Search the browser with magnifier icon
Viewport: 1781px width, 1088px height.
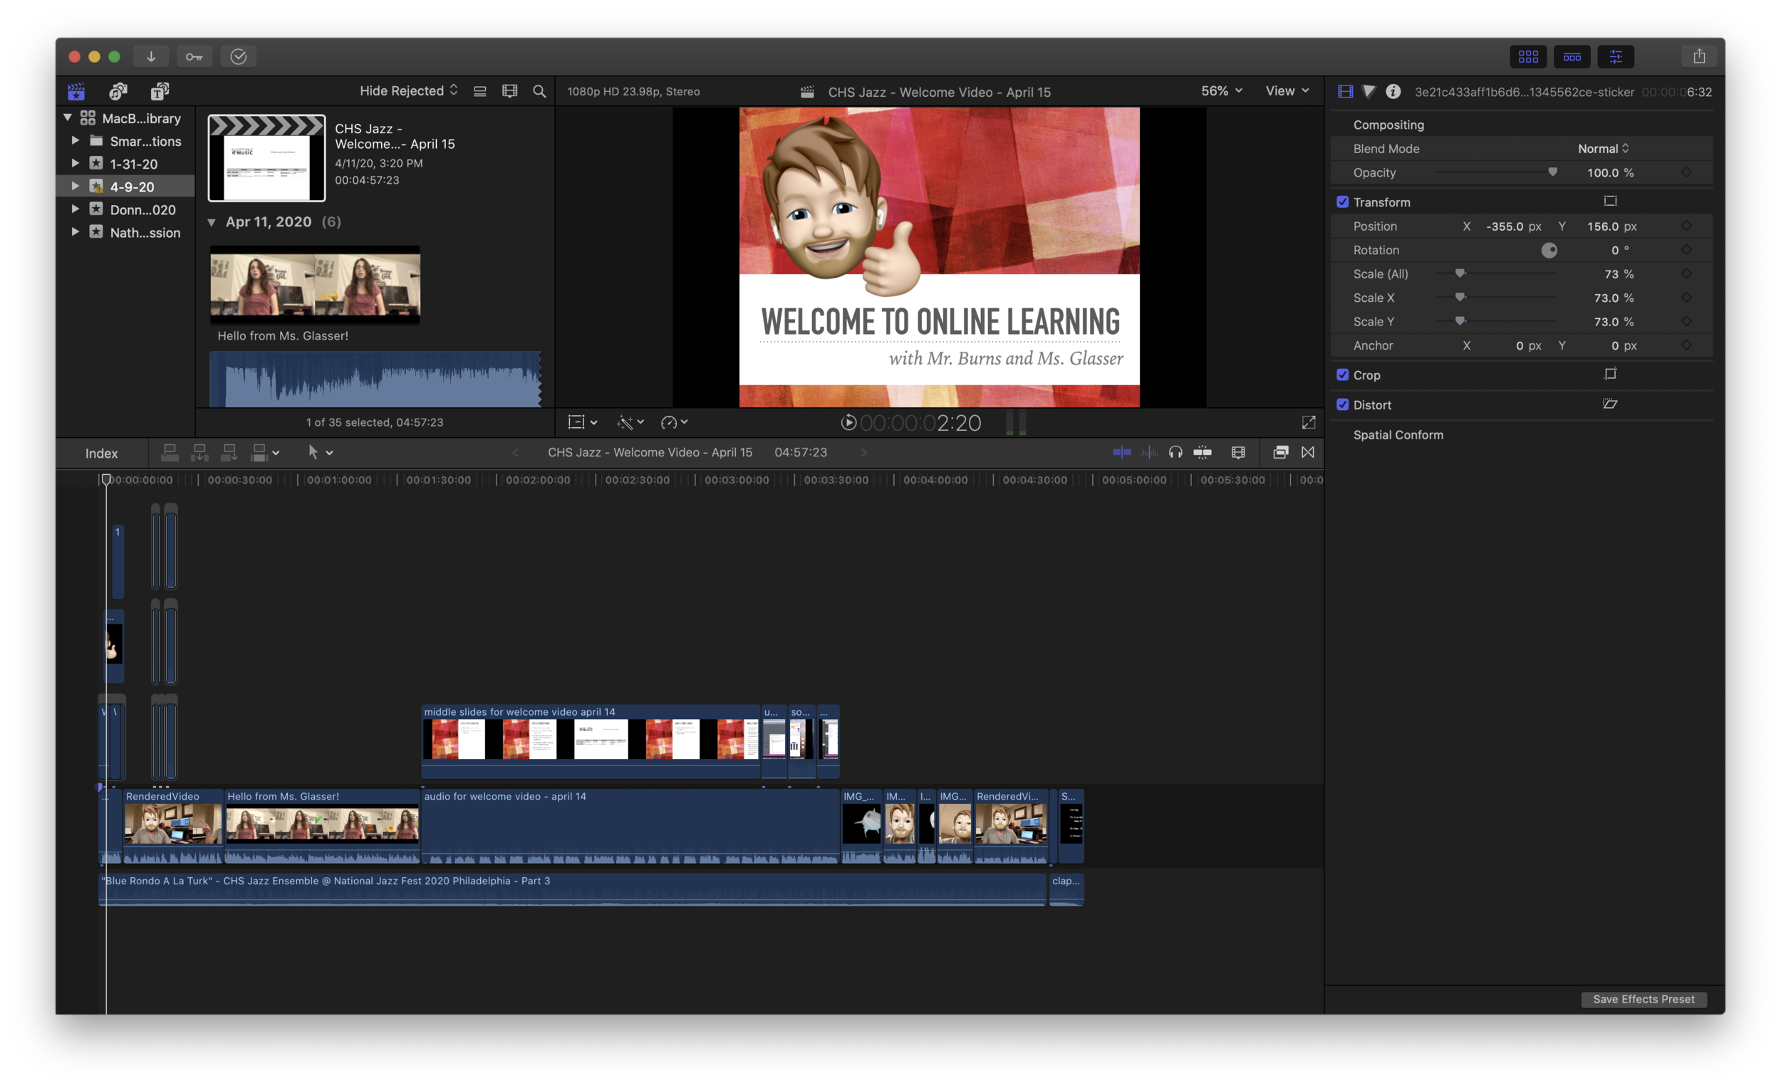tap(539, 91)
